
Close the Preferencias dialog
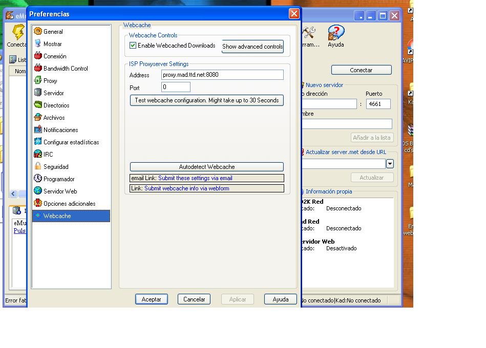click(294, 14)
